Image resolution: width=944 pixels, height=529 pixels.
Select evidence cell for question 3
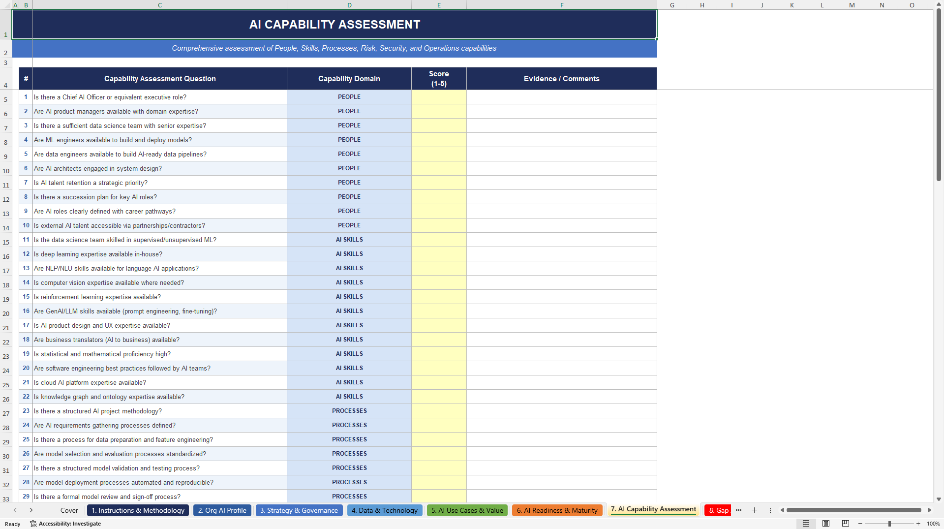(x=562, y=125)
